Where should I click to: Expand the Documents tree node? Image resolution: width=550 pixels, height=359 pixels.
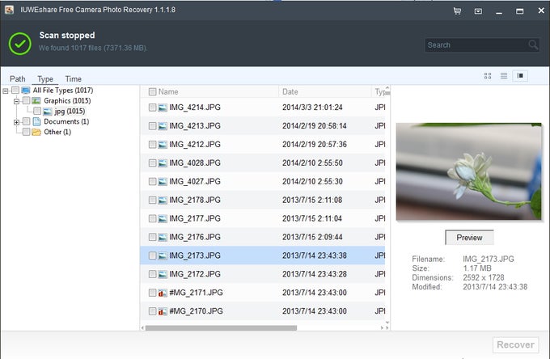(x=16, y=122)
